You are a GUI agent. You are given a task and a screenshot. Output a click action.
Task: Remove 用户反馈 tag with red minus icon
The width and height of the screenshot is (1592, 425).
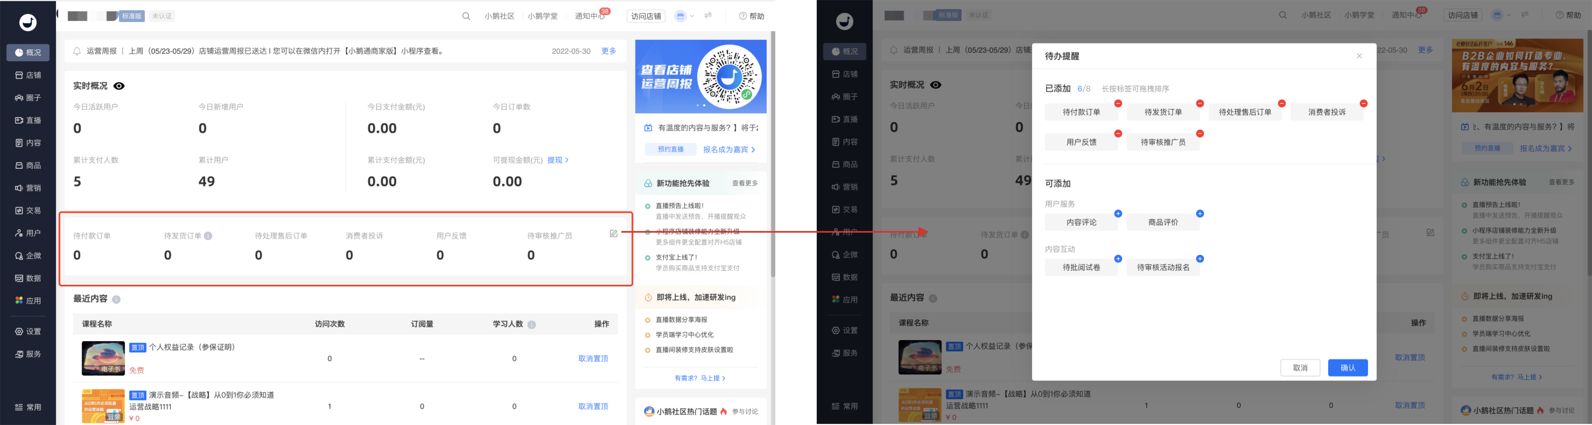coord(1118,134)
